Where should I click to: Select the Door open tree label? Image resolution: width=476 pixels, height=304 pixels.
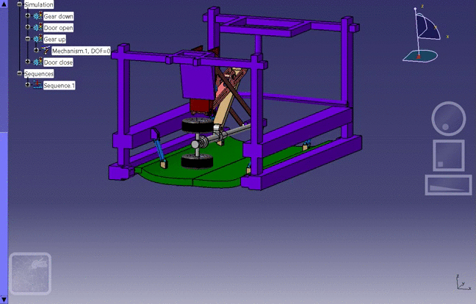coord(58,28)
